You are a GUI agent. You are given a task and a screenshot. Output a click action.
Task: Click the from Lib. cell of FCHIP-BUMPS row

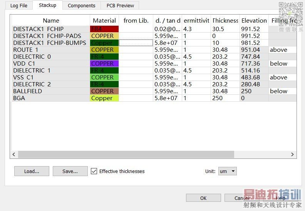(x=136, y=43)
